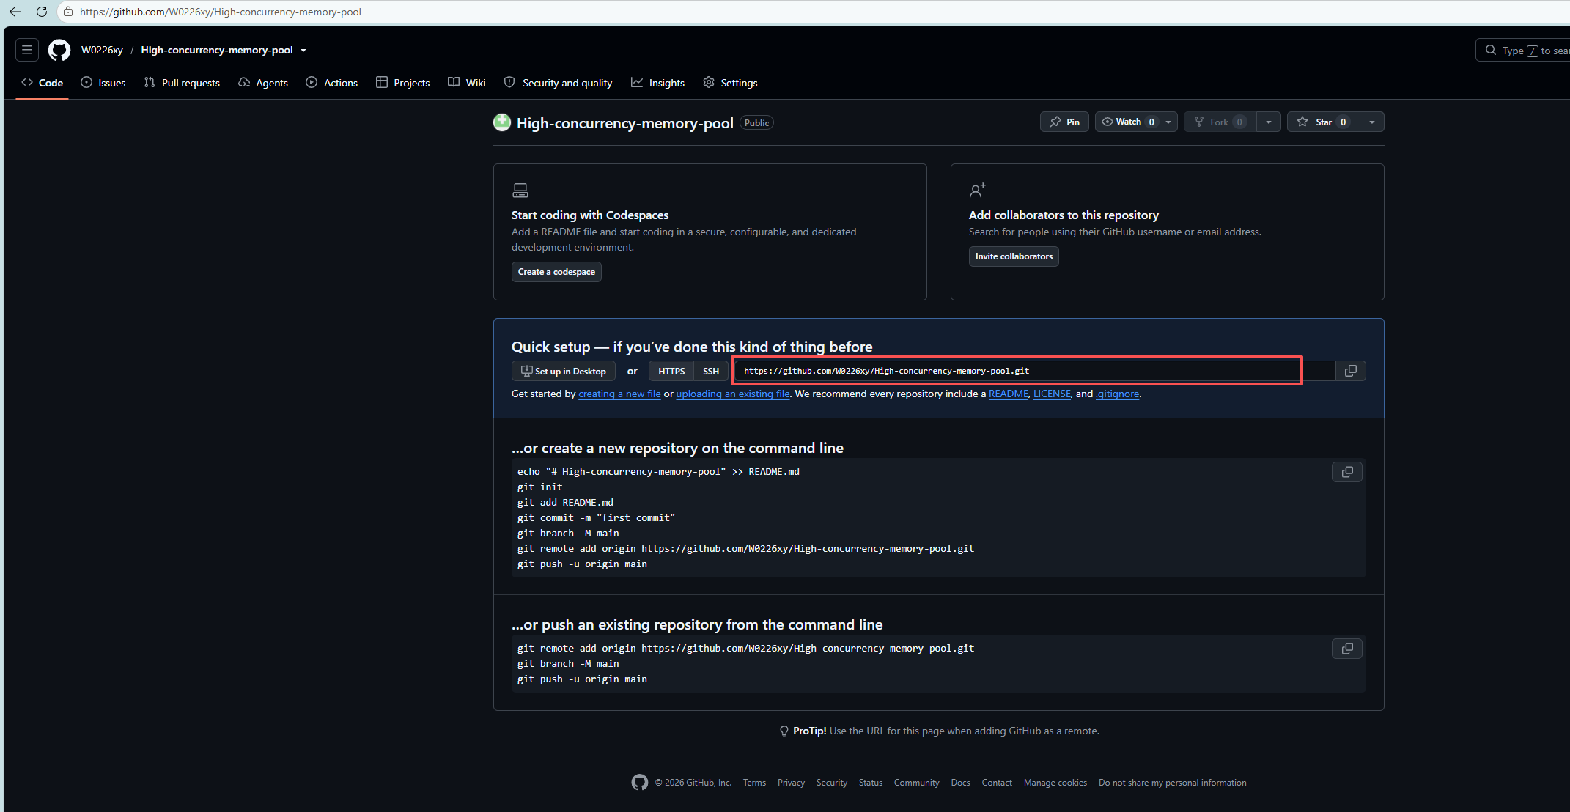
Task: Copy the create new repository commands
Action: pos(1347,472)
